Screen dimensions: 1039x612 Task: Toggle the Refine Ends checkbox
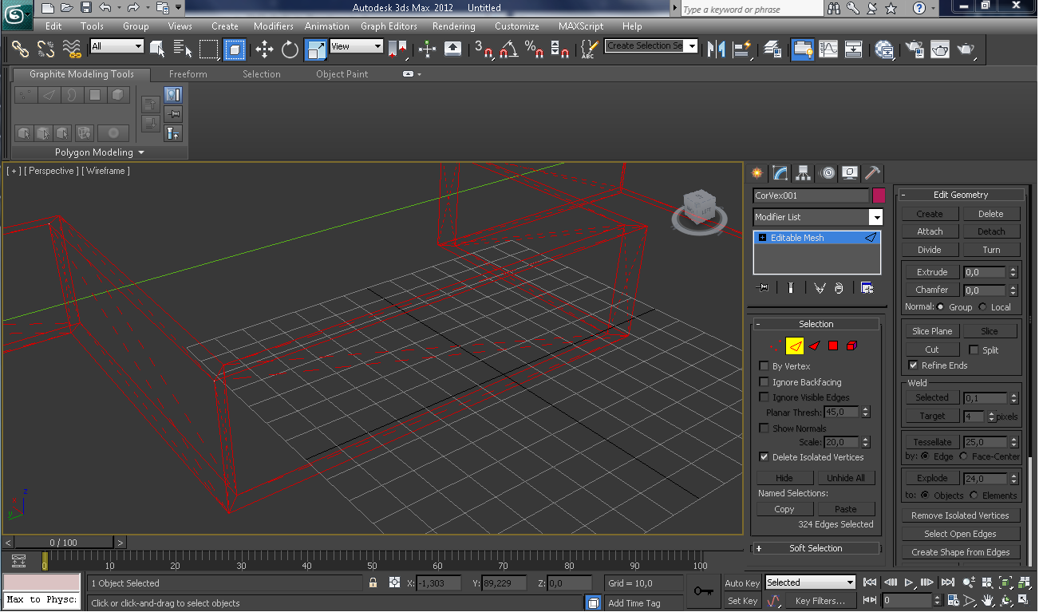tap(913, 365)
